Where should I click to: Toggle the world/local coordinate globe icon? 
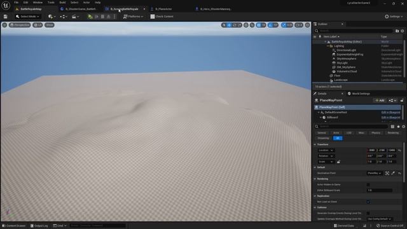pyautogui.click(x=246, y=25)
